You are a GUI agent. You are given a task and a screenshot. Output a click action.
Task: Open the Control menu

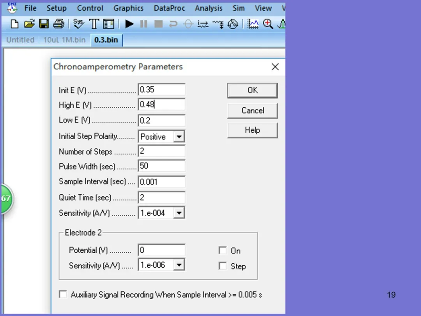90,8
